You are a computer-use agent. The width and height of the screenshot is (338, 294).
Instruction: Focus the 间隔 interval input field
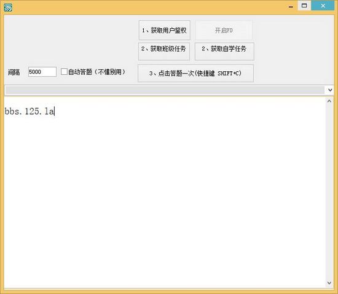[x=42, y=72]
